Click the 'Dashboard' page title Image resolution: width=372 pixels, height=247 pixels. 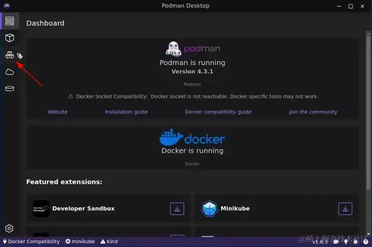[x=45, y=23]
